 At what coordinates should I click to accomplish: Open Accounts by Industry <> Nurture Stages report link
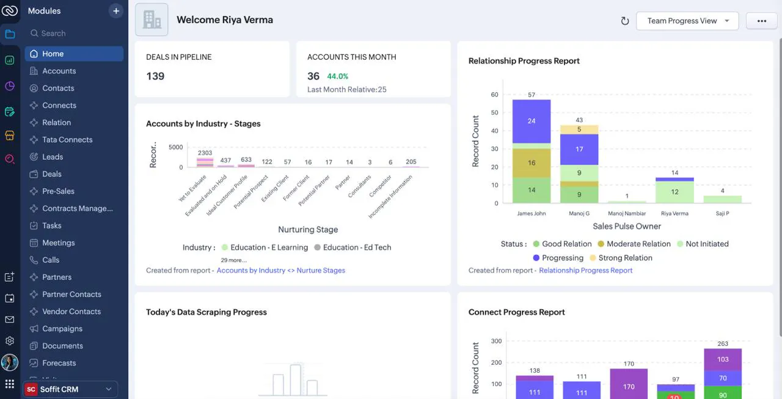coord(281,270)
